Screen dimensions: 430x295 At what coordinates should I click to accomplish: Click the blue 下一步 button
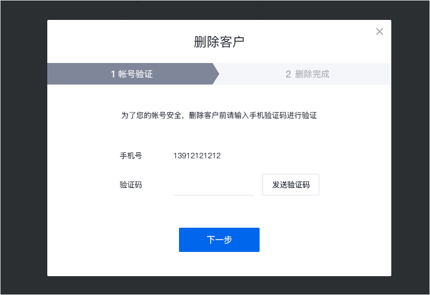(x=219, y=240)
